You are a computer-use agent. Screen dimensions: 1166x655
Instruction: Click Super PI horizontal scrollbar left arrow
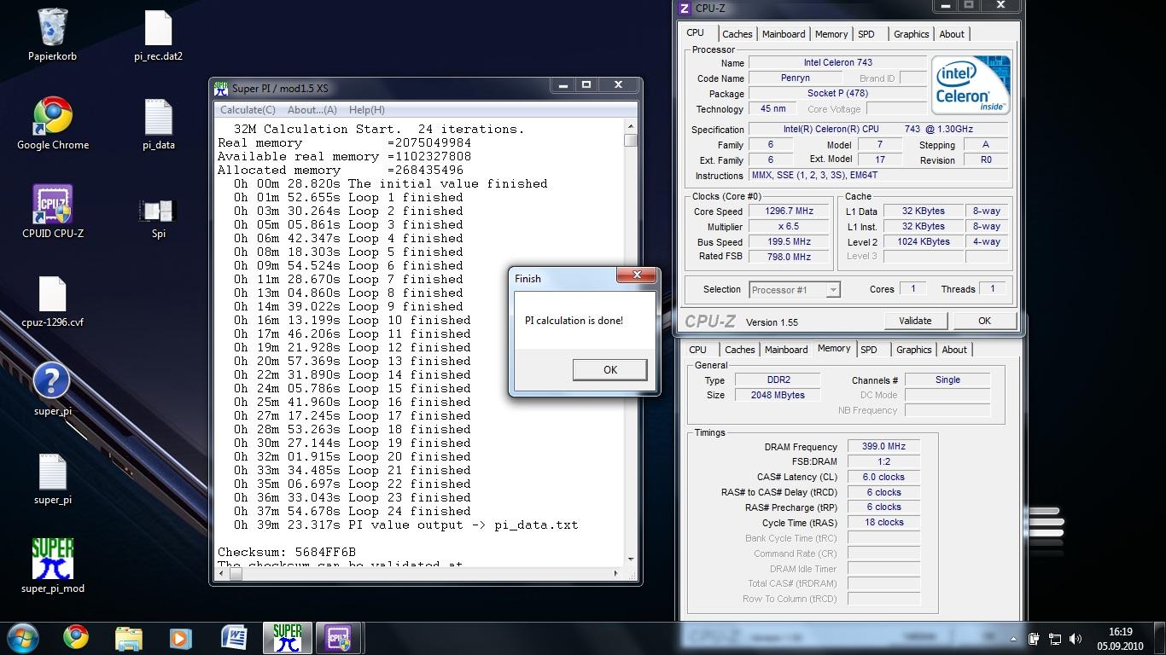pyautogui.click(x=221, y=573)
